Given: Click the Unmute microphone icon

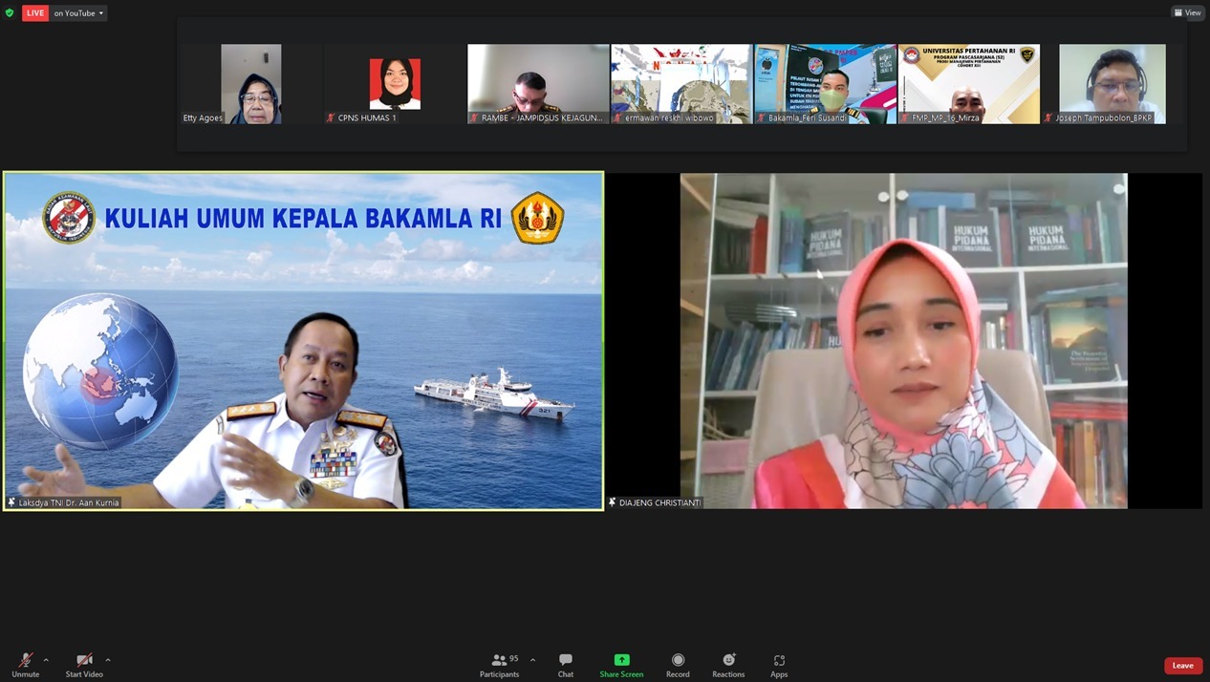Looking at the screenshot, I should pos(26,660).
